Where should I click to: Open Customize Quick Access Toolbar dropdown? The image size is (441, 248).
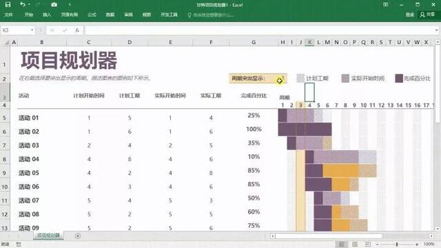click(x=70, y=5)
